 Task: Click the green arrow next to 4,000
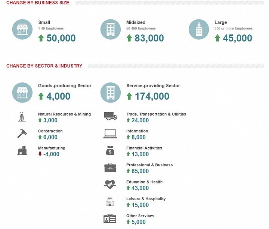pos(41,96)
